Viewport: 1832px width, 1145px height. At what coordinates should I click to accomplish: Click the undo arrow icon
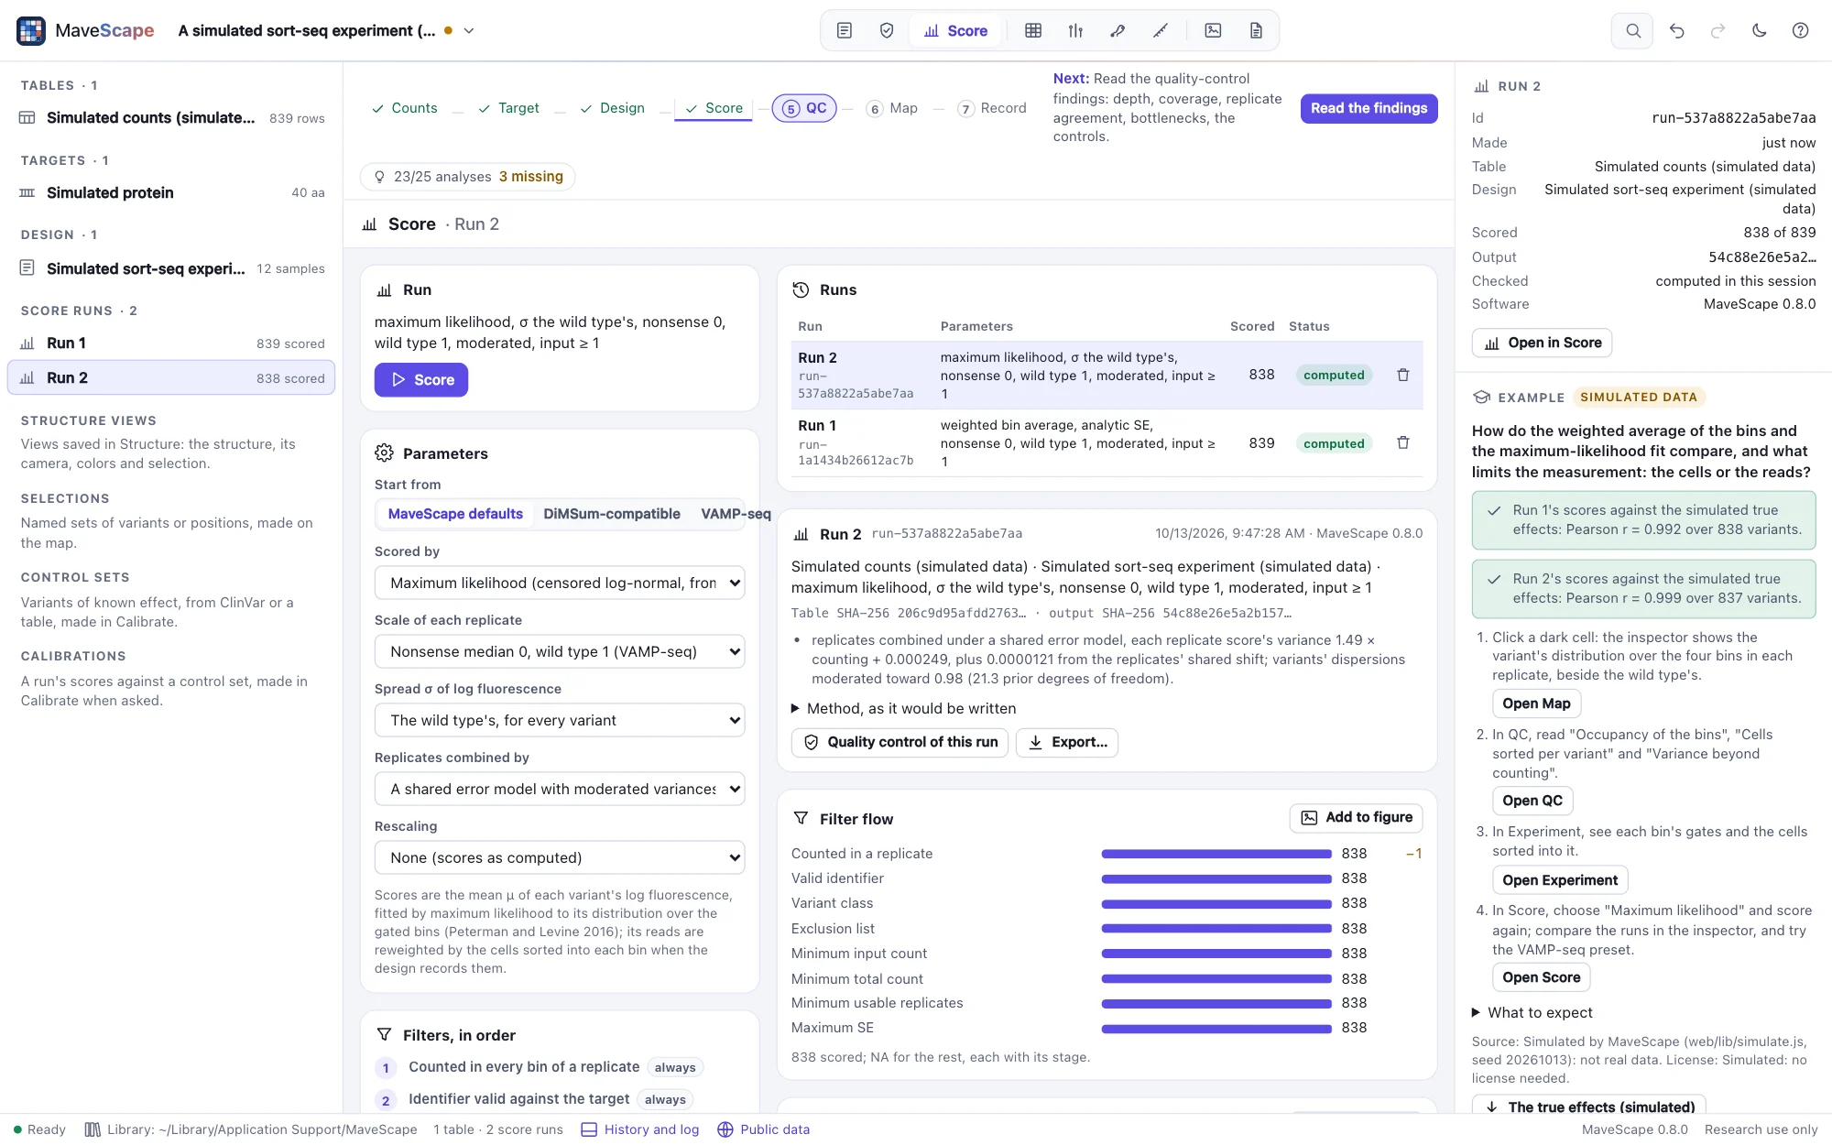click(1676, 30)
